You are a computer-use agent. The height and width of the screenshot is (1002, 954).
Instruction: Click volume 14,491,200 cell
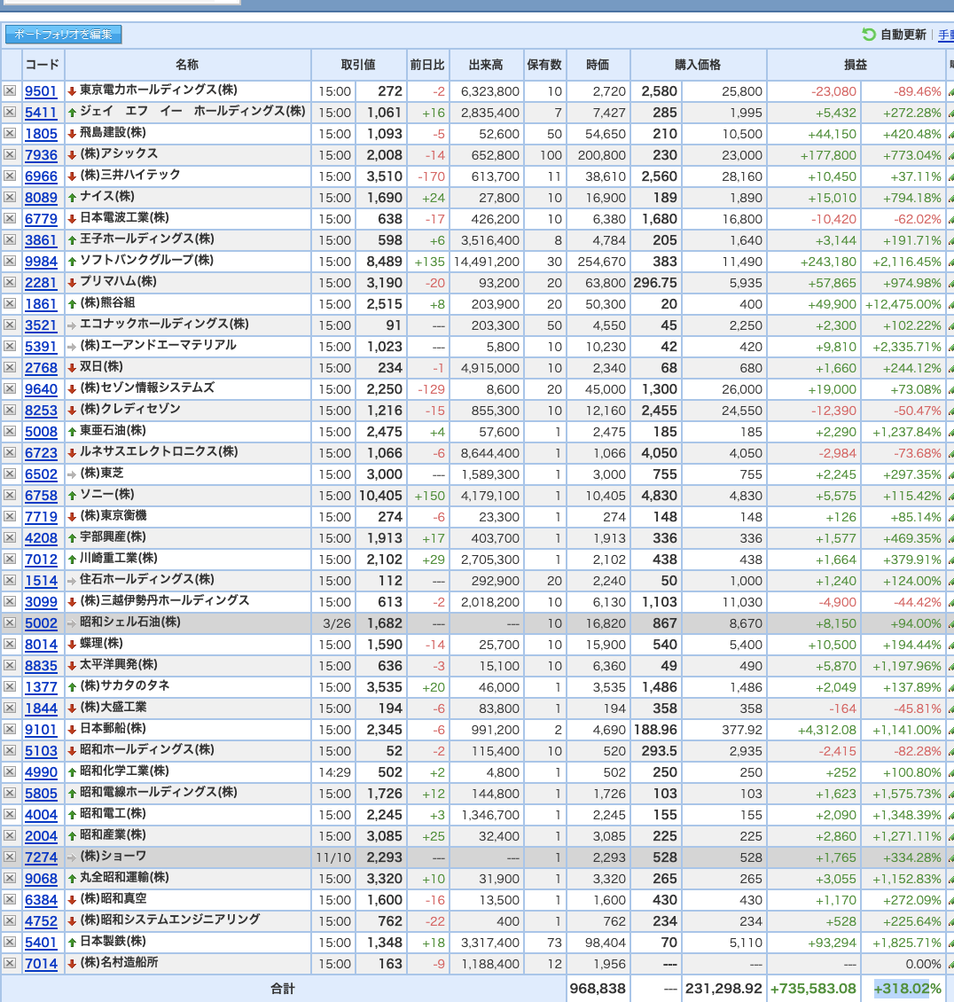486,262
